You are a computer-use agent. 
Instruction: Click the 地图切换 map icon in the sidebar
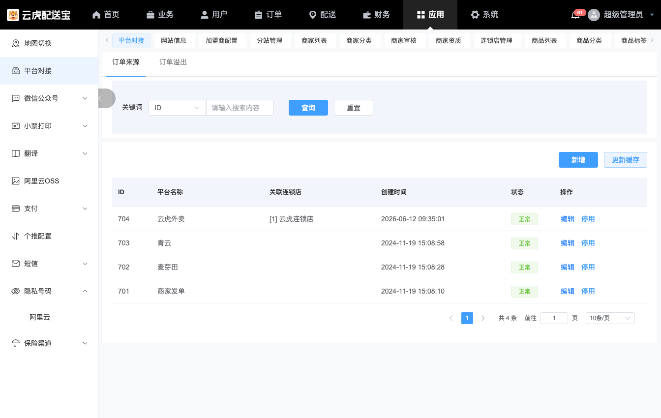pos(16,43)
